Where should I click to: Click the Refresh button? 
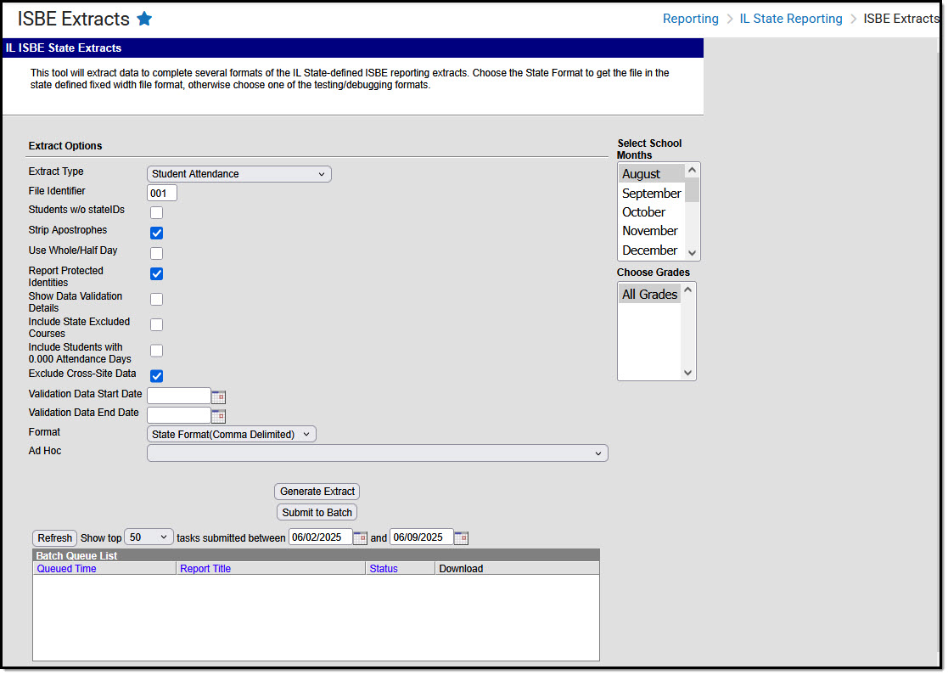tap(54, 537)
